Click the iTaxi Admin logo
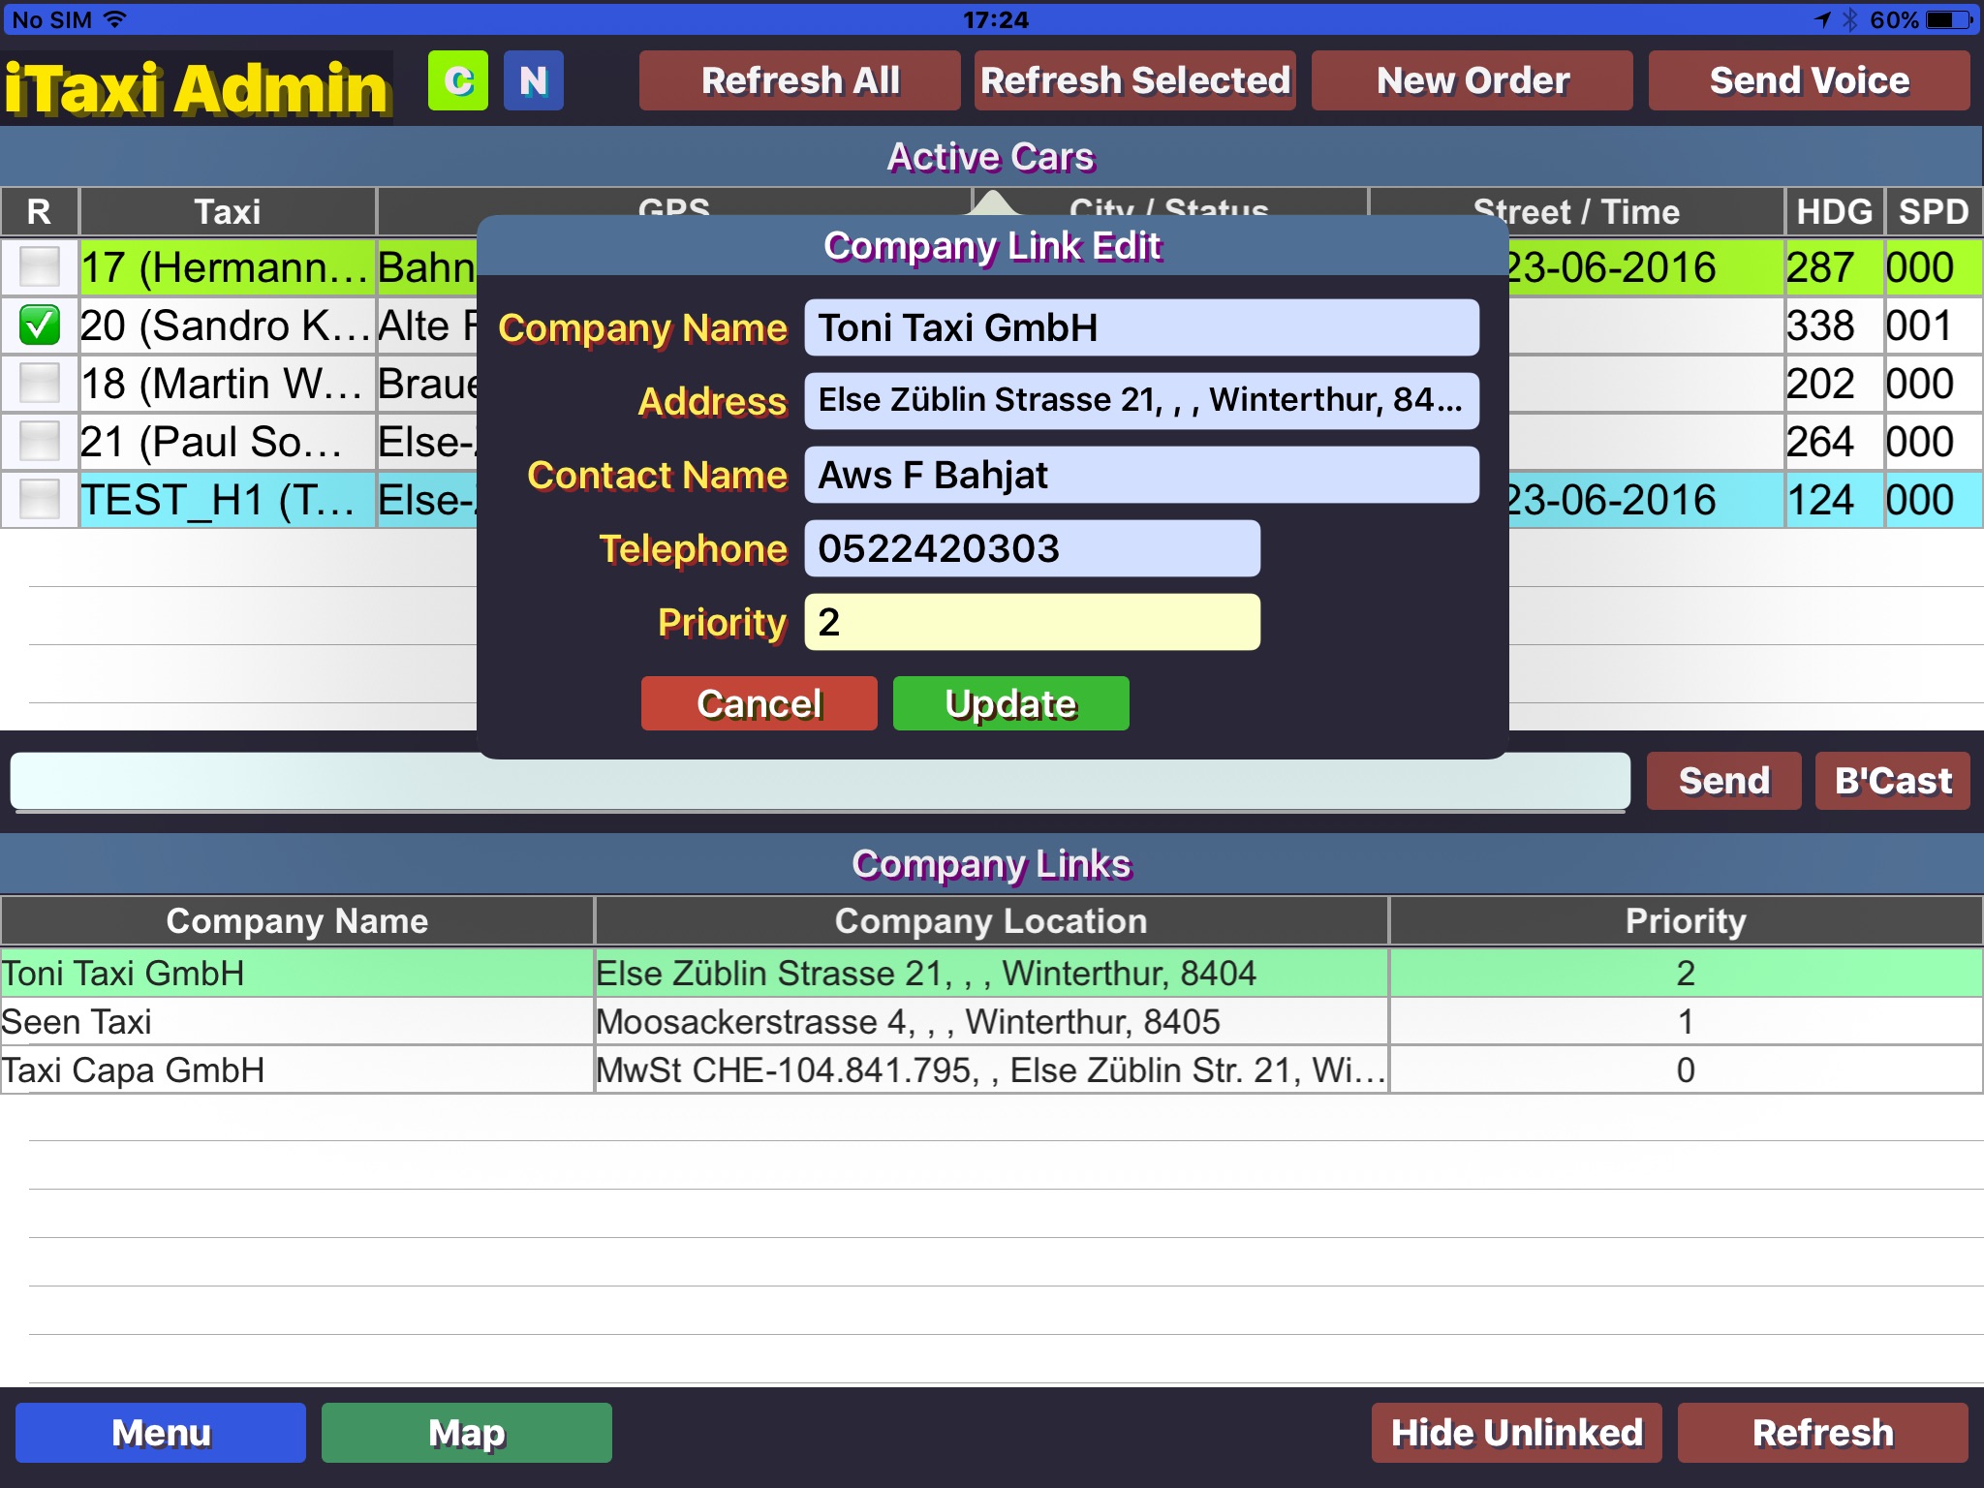Screen dimensions: 1984x1488 pyautogui.click(x=197, y=88)
